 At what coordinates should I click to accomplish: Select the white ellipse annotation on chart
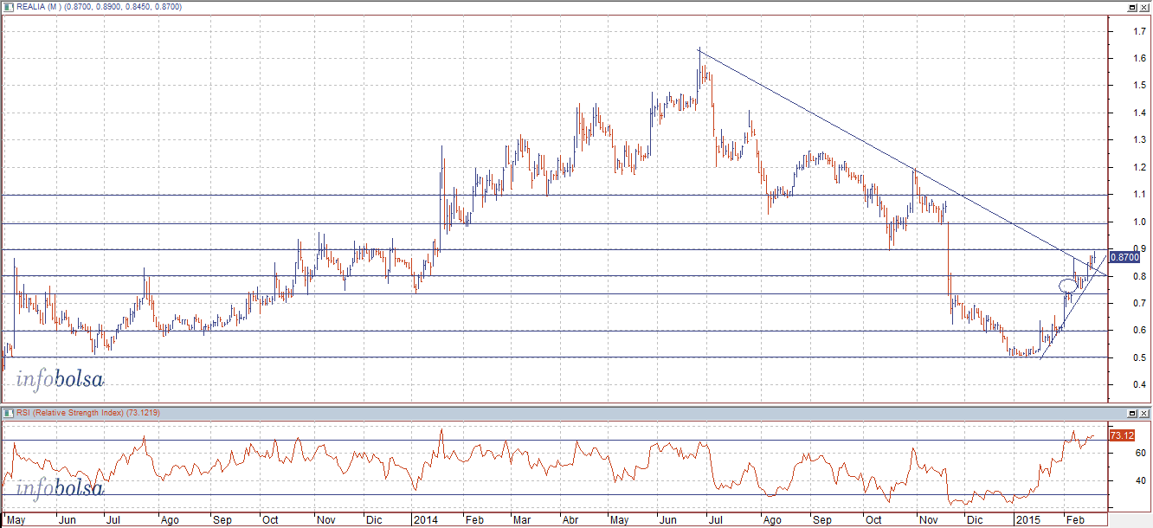coord(1067,286)
